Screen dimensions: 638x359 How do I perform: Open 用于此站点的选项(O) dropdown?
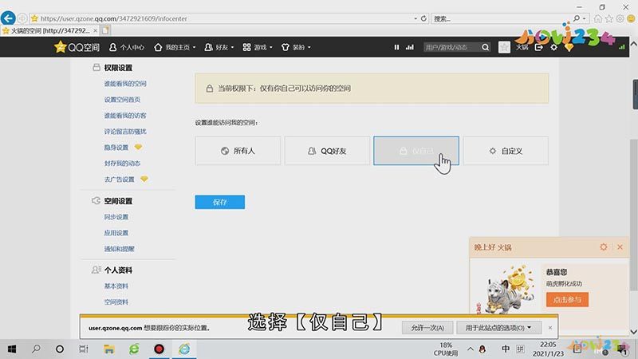point(499,328)
